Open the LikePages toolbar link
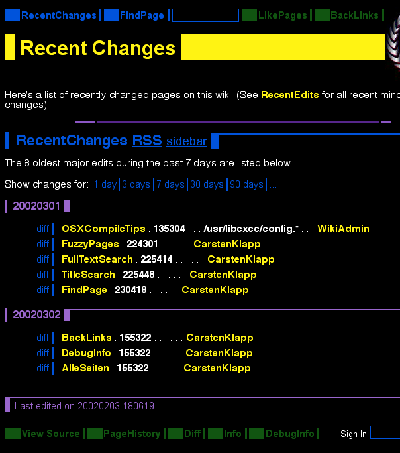400x453 pixels. click(x=283, y=15)
